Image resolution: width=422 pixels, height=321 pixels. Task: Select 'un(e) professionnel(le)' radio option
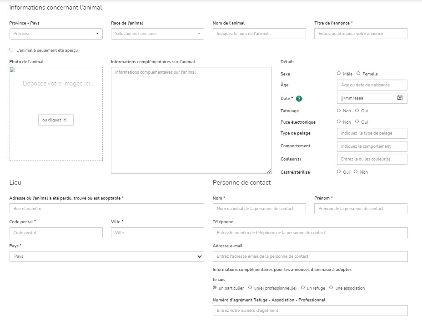click(x=250, y=288)
